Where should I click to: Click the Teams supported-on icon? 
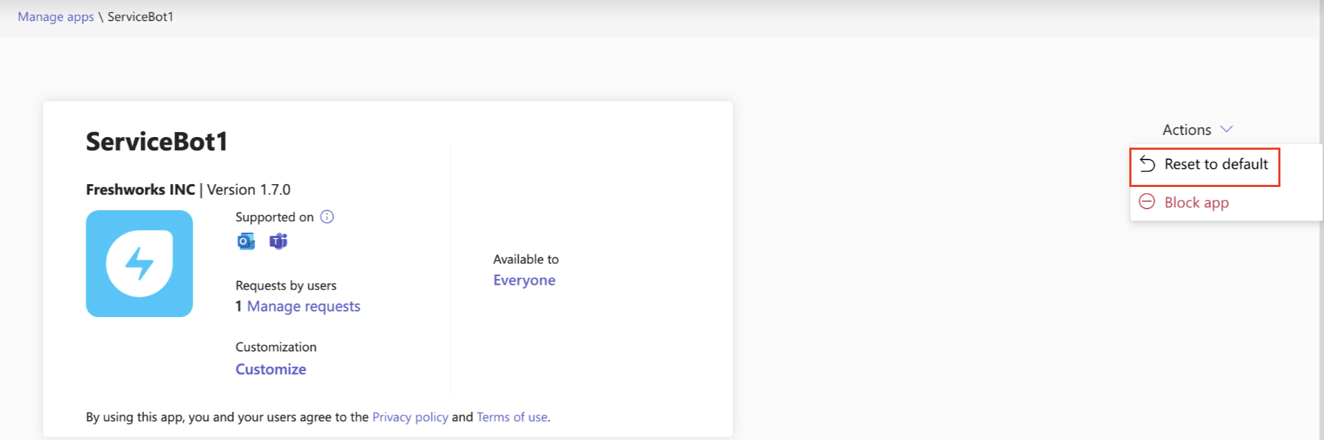(x=278, y=241)
